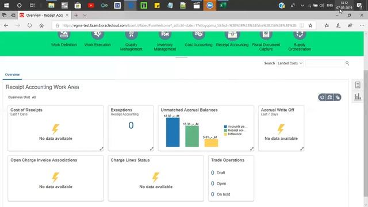Click the share page icon
Screen dimensions: 368x207
click(x=350, y=25)
